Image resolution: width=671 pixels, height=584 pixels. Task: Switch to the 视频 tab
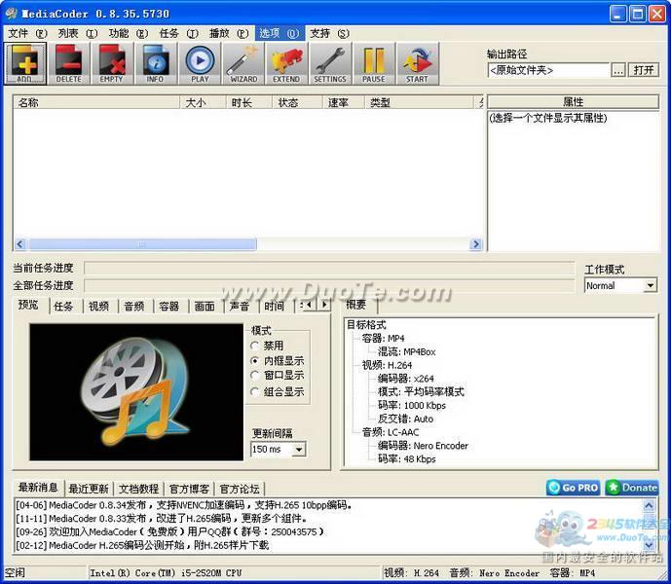coord(99,307)
